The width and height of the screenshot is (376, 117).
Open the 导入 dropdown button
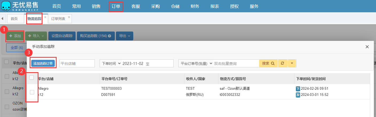pyautogui.click(x=36, y=36)
